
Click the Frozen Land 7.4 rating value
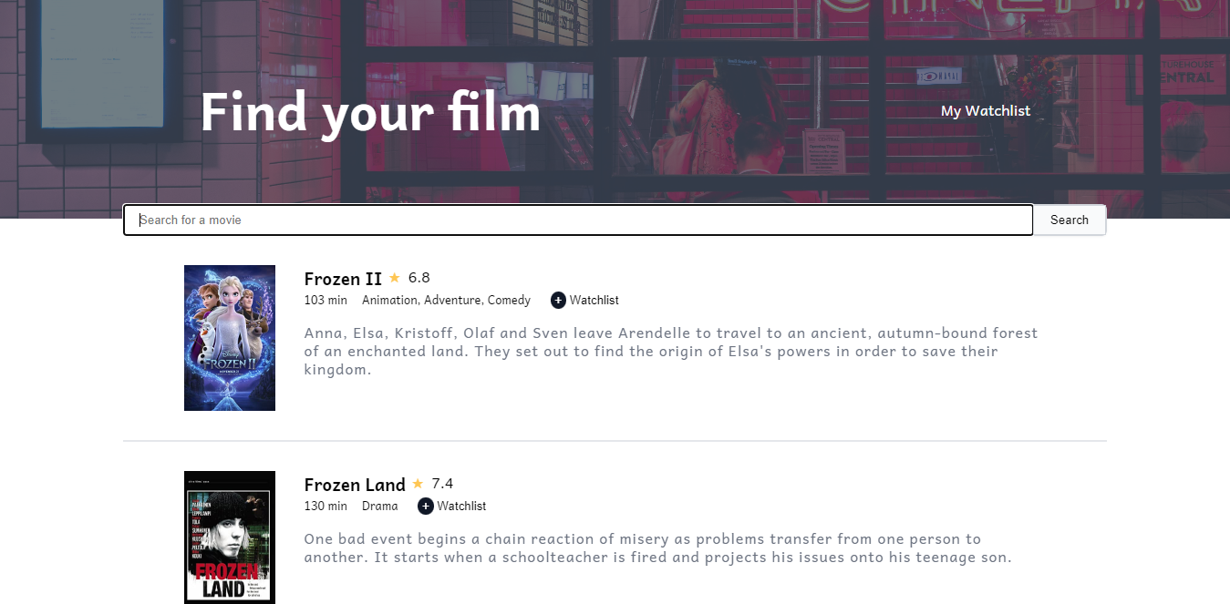point(443,484)
